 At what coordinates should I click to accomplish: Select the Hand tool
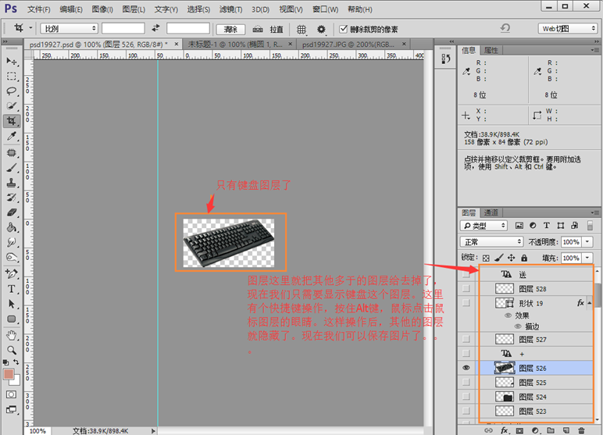click(12, 335)
